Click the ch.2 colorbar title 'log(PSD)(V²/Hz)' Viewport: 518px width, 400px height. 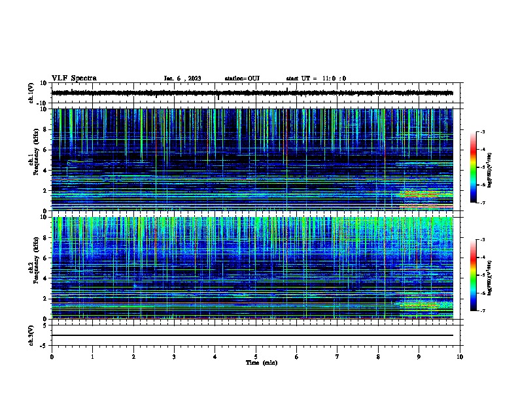pyautogui.click(x=490, y=278)
